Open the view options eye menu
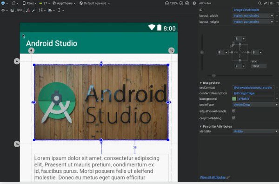The height and width of the screenshot is (184, 279). pyautogui.click(x=4, y=10)
